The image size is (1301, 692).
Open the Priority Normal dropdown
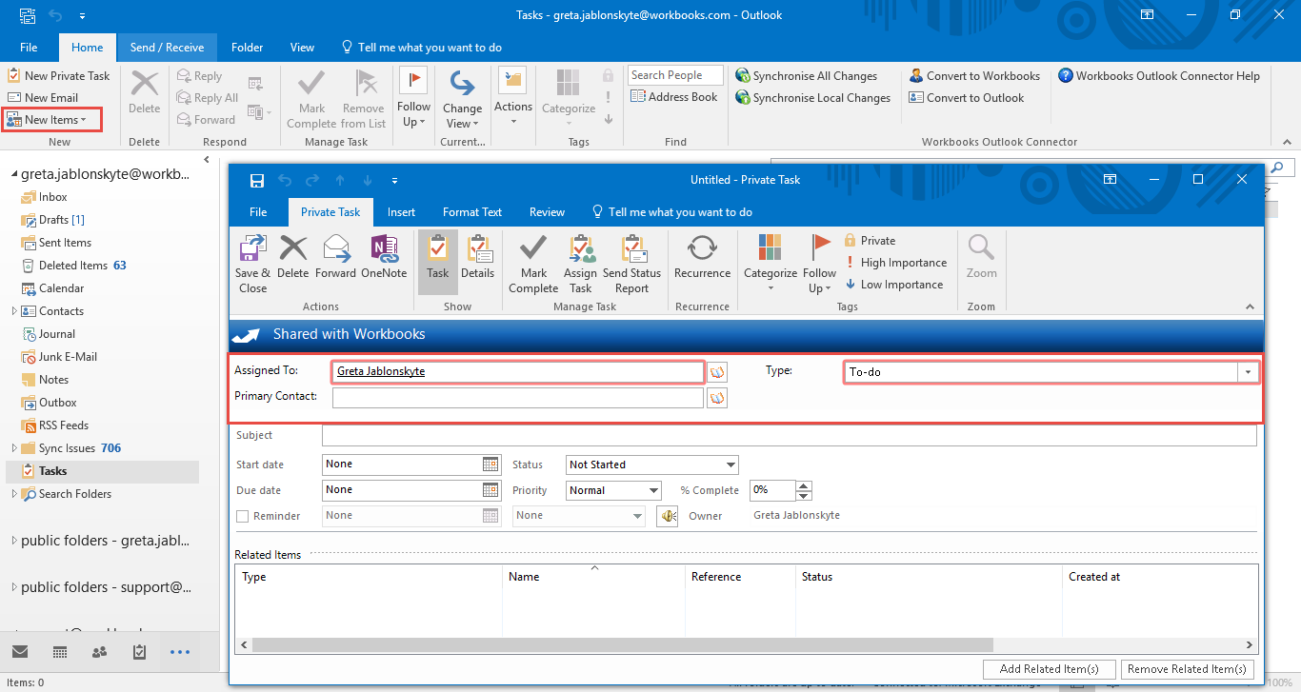click(653, 490)
